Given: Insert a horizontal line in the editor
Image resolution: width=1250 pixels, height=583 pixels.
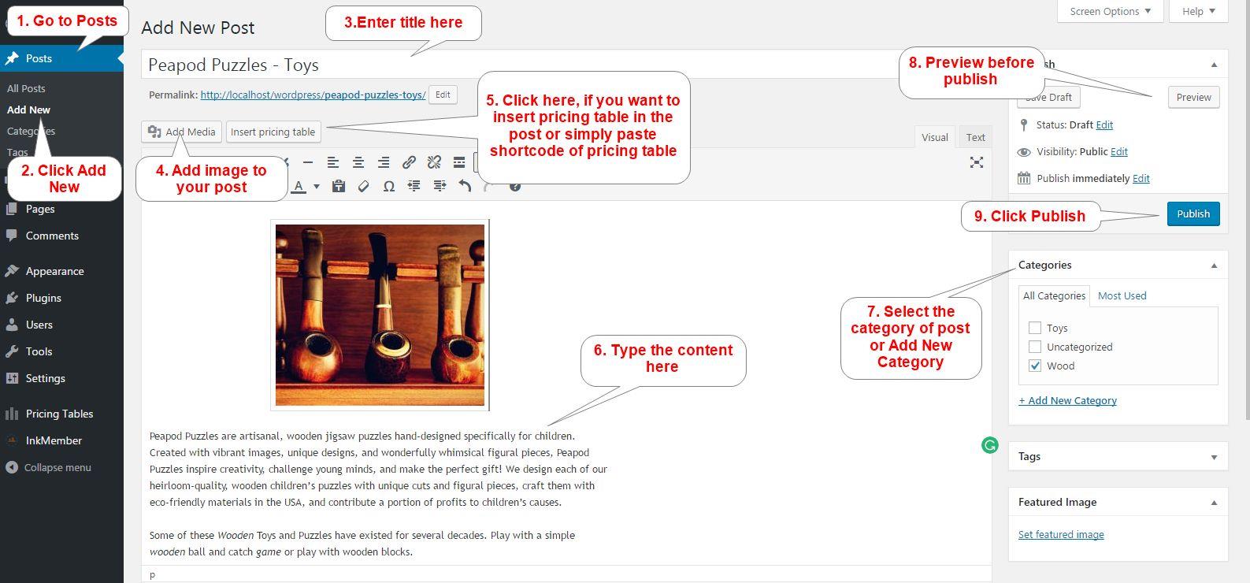Looking at the screenshot, I should pos(308,162).
